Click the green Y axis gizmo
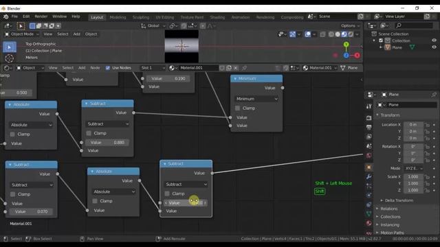 346,45
